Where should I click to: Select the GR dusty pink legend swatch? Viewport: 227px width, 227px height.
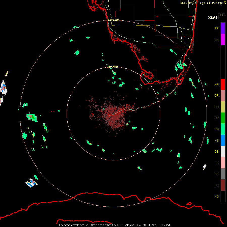click(x=223, y=95)
